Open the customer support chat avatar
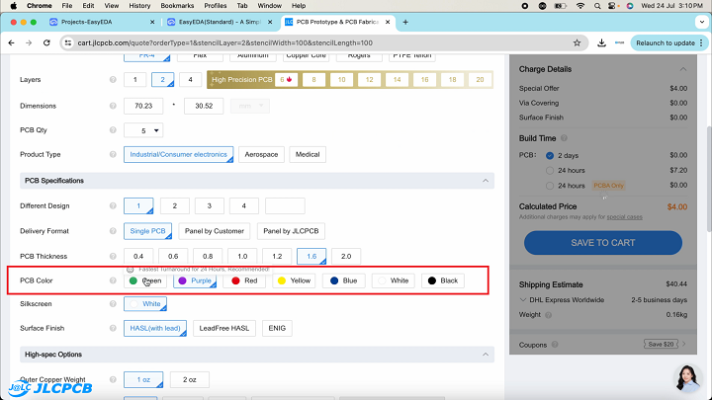This screenshot has width=712, height=400. [687, 378]
